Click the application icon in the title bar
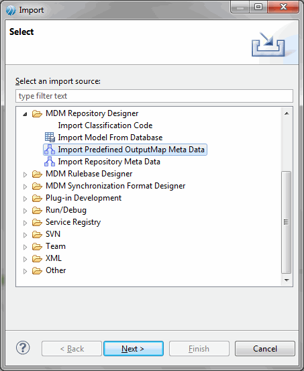Screen dimensions: 304x371 pos(11,10)
